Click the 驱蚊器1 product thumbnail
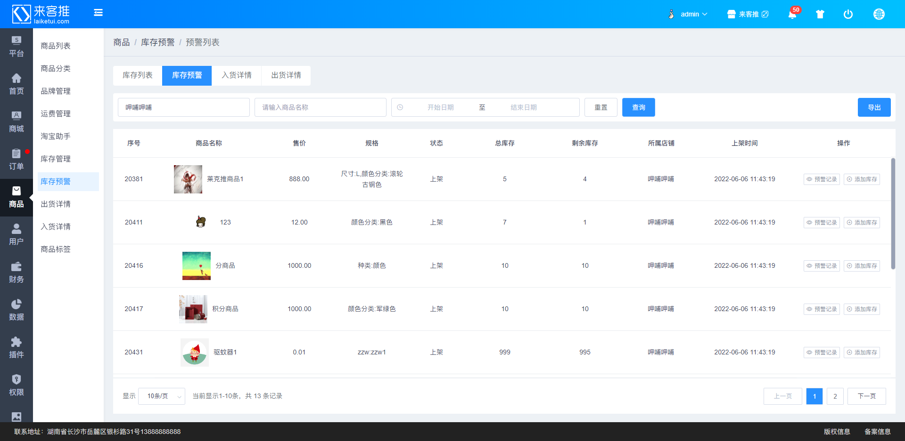Image resolution: width=905 pixels, height=441 pixels. click(x=195, y=353)
